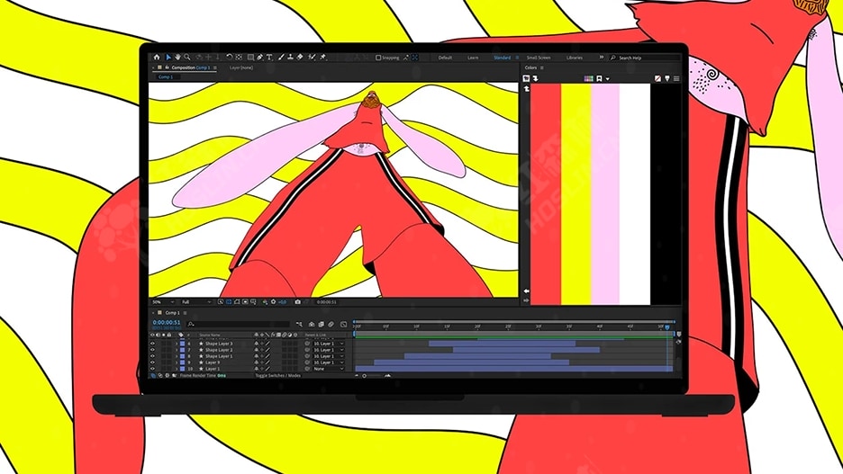Switch to the Learn workspace
This screenshot has height=474, width=843.
tap(473, 58)
